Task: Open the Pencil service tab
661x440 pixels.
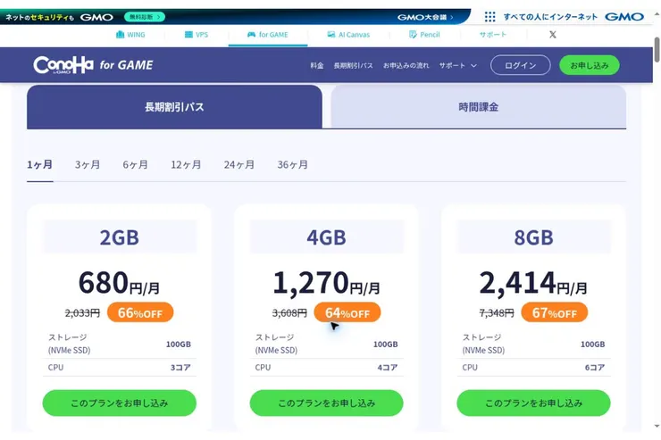Action: (x=424, y=35)
